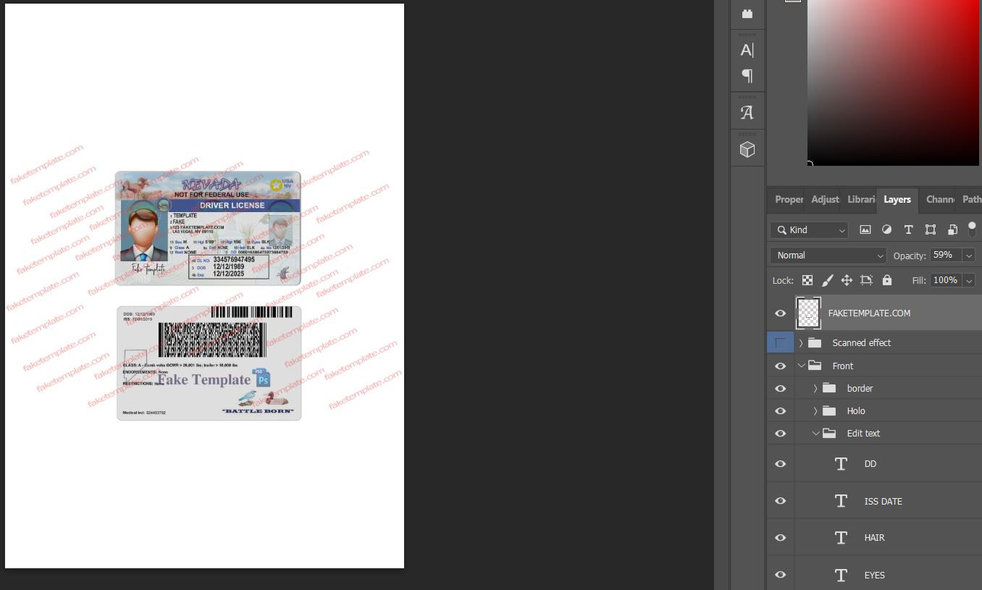
Task: Hide the Front group layer
Action: point(780,366)
